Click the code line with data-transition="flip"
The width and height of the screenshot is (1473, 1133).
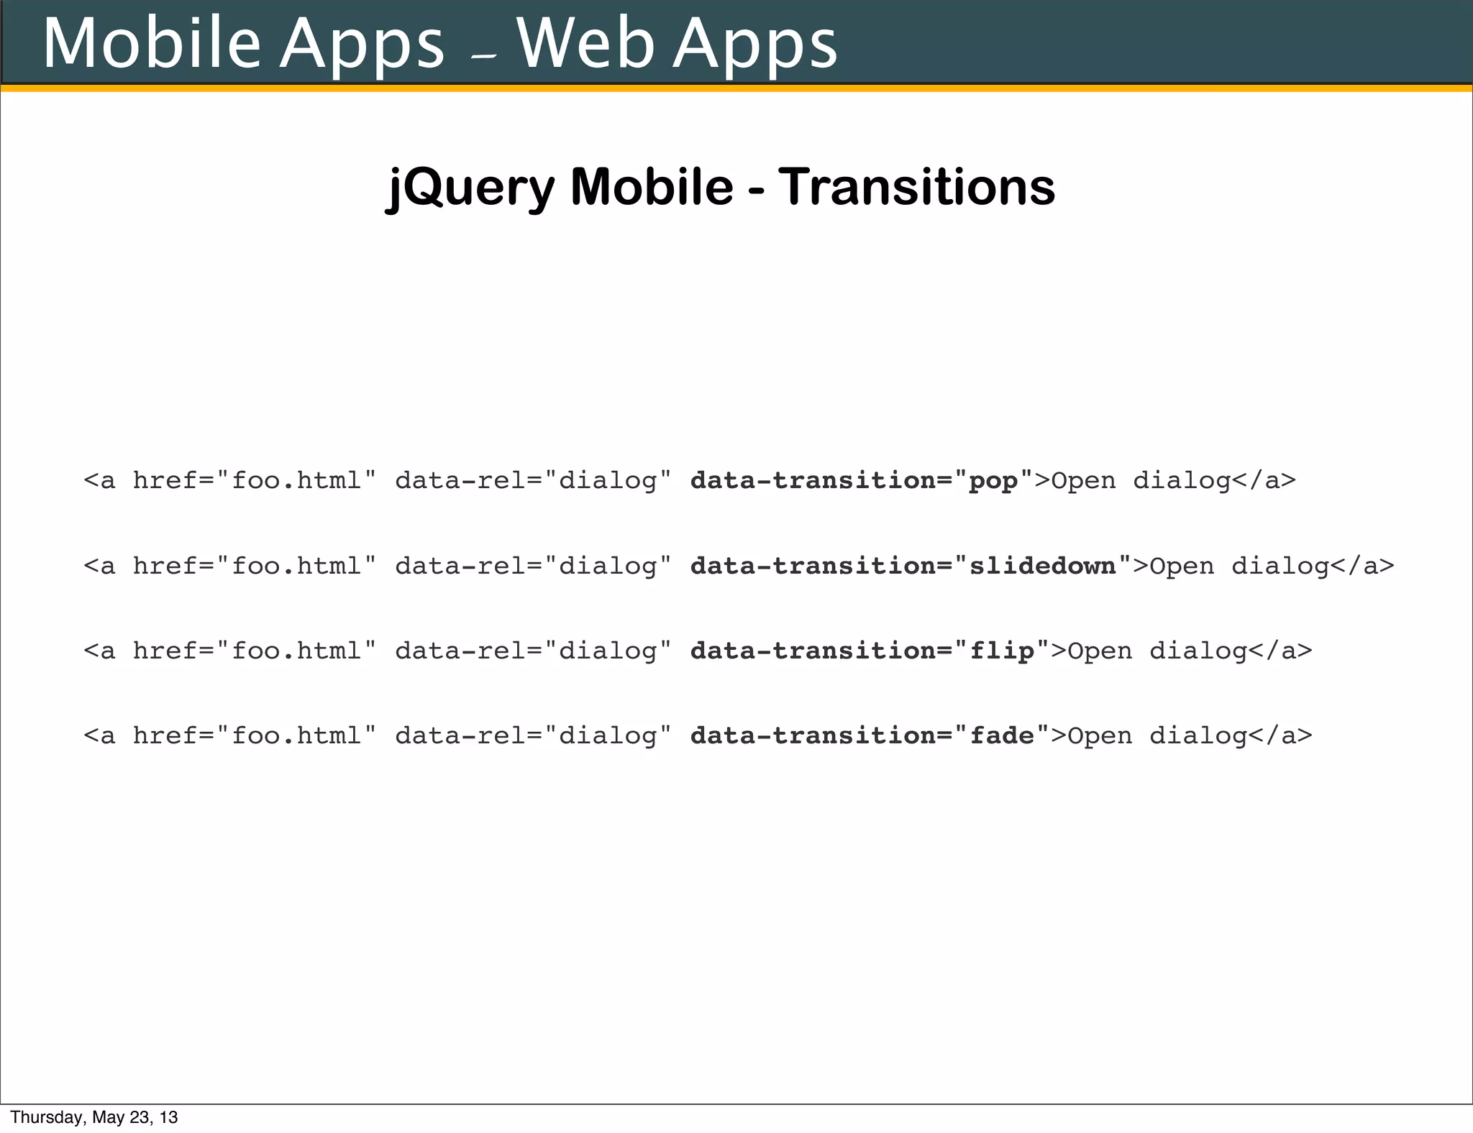[x=698, y=651]
